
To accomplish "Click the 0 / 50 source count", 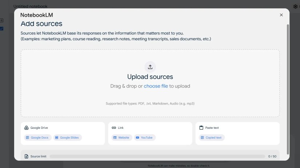I will point(272,156).
